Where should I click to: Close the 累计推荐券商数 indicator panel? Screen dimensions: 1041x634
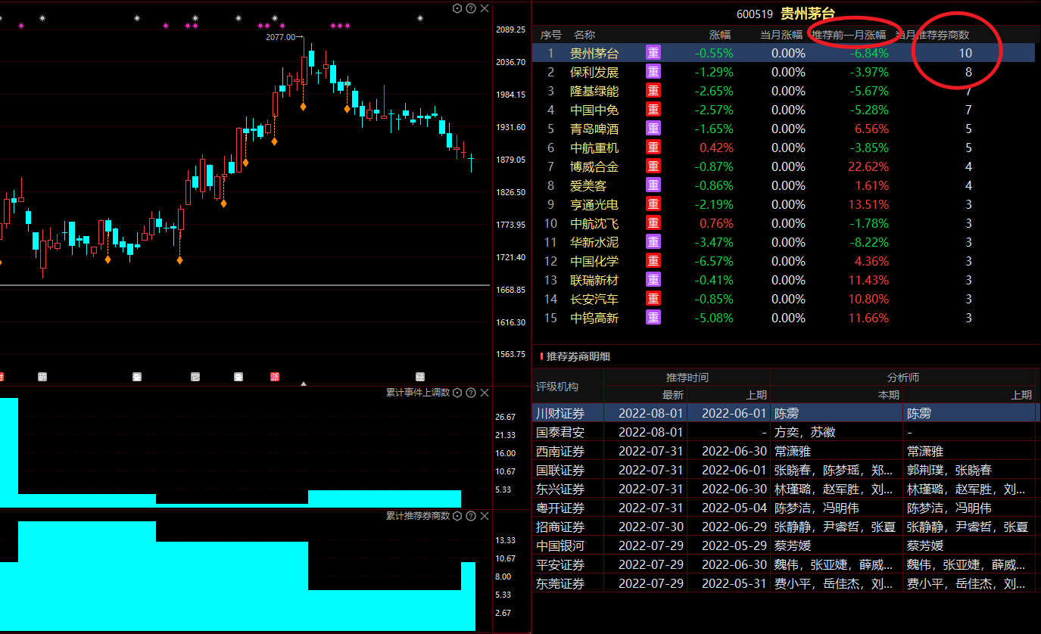[x=485, y=516]
